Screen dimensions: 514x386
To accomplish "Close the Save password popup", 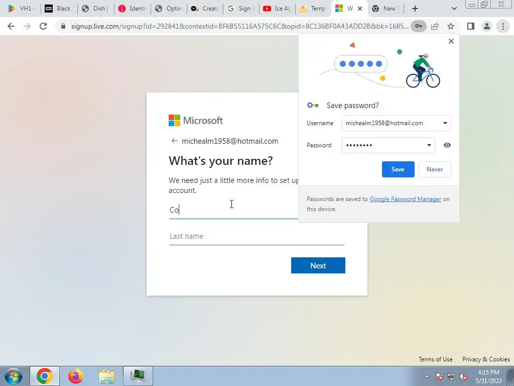I will click(451, 41).
